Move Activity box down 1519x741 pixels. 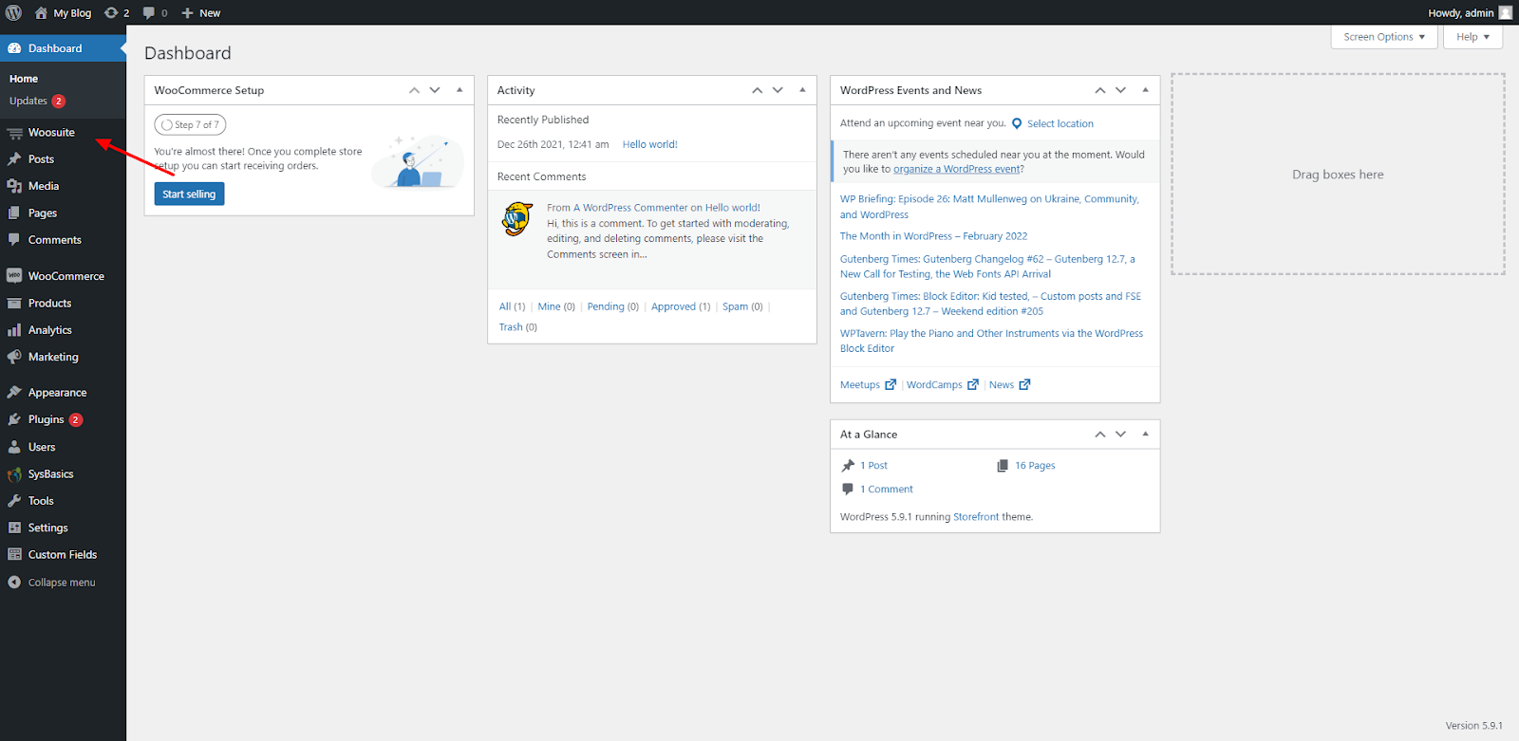[x=778, y=90]
